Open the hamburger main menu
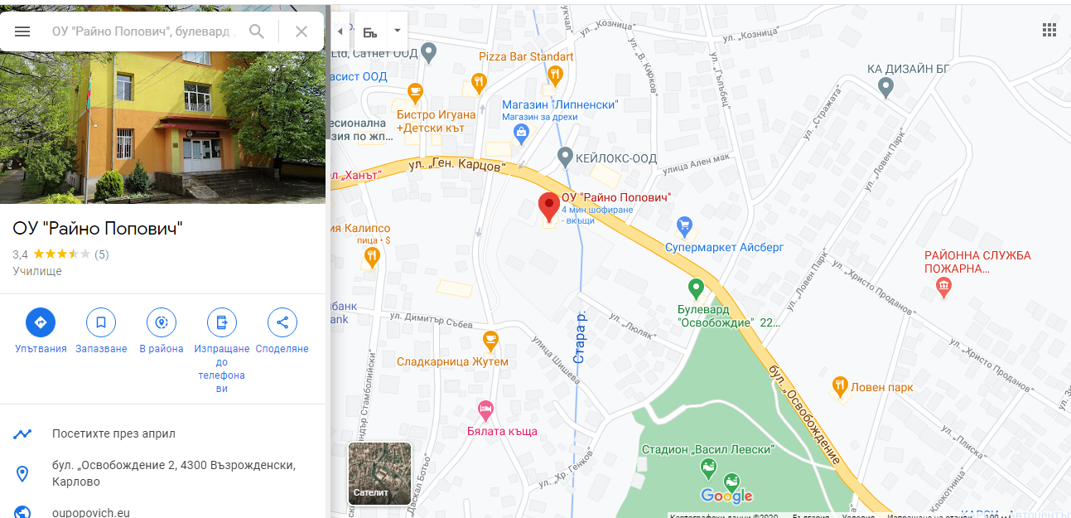The height and width of the screenshot is (518, 1071). pos(22,31)
